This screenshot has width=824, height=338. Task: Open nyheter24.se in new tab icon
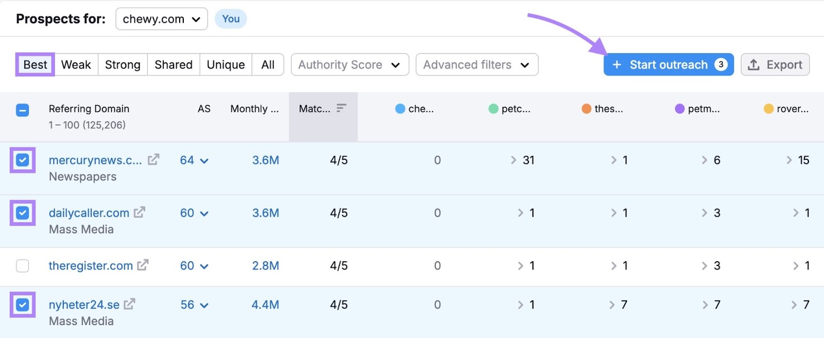click(129, 304)
